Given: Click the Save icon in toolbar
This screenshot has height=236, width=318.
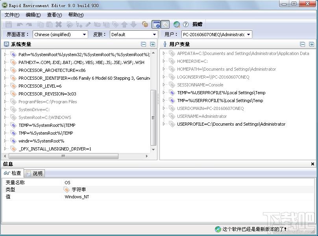Looking at the screenshot, I should point(9,24).
